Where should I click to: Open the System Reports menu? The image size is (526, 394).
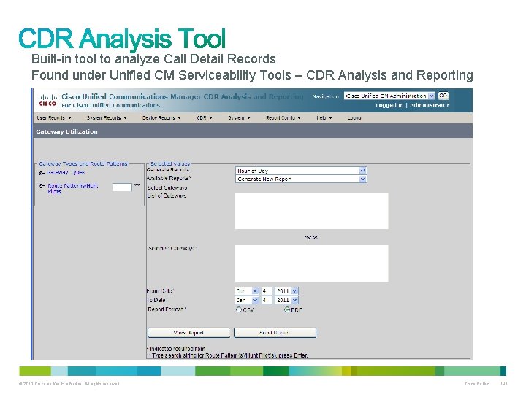(107, 118)
